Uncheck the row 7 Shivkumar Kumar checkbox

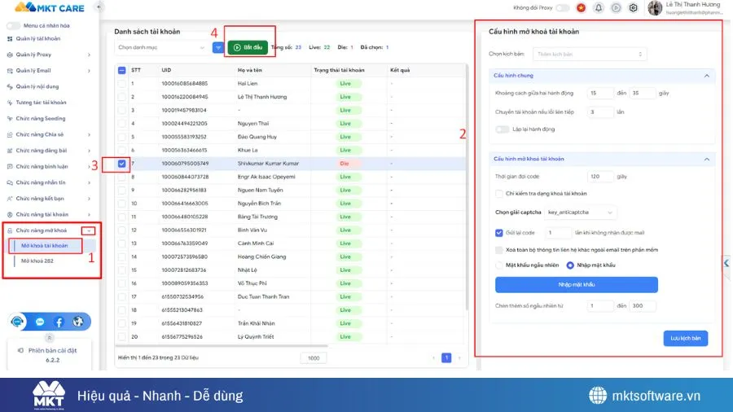[x=121, y=164]
